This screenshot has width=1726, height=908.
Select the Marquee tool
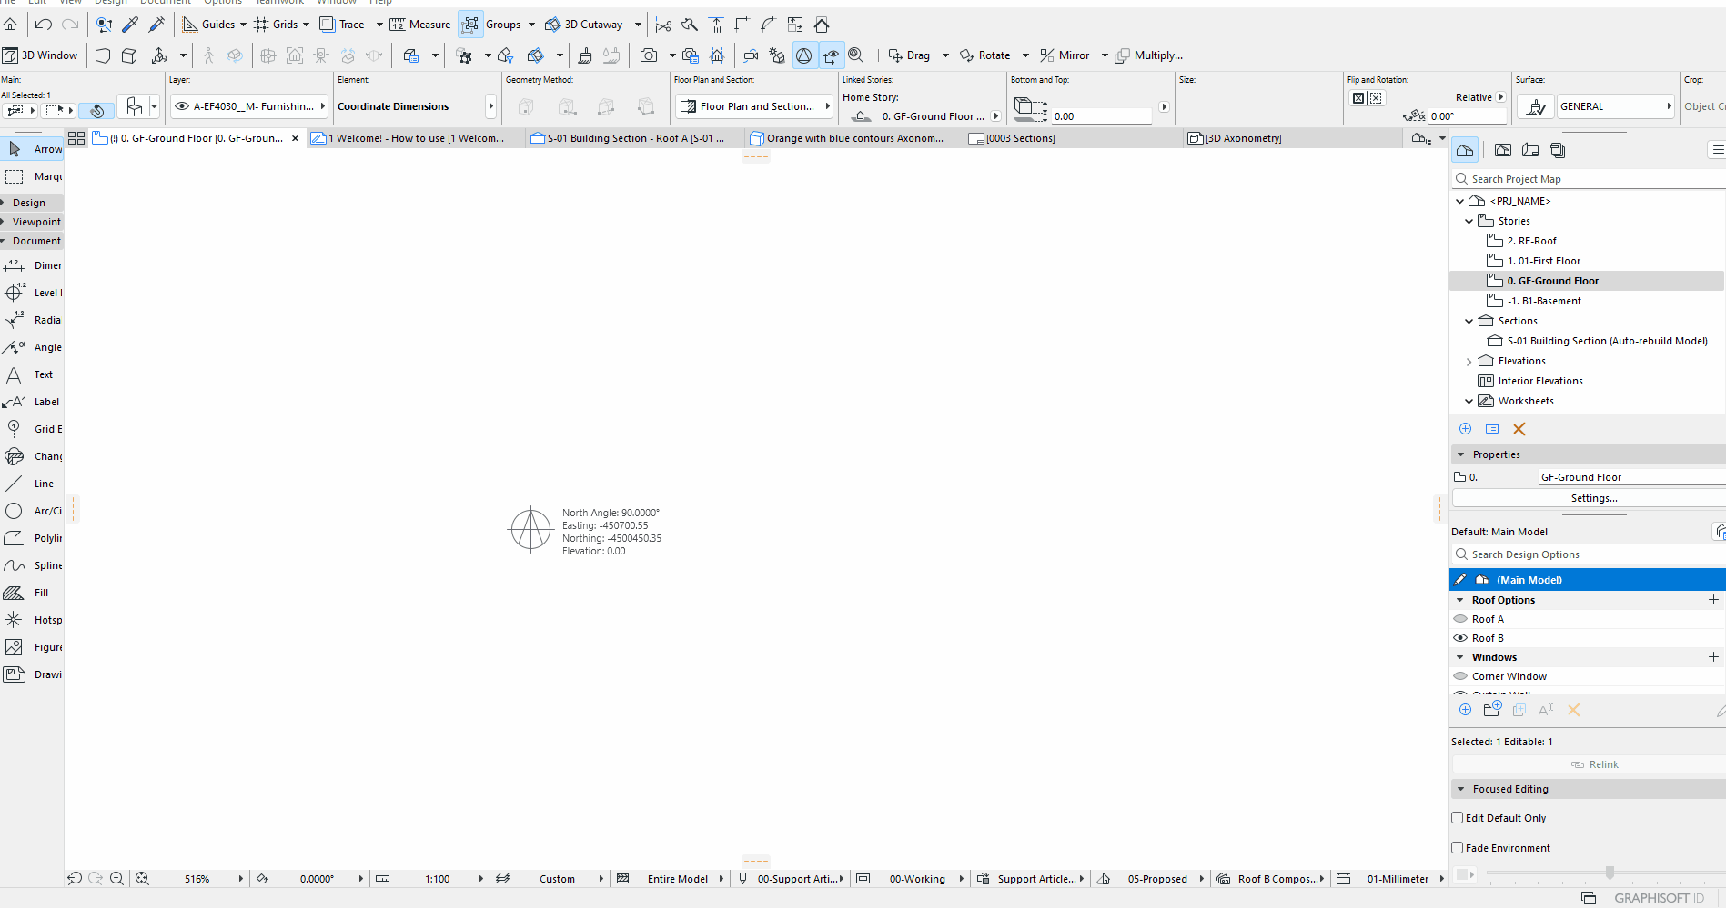(x=32, y=176)
